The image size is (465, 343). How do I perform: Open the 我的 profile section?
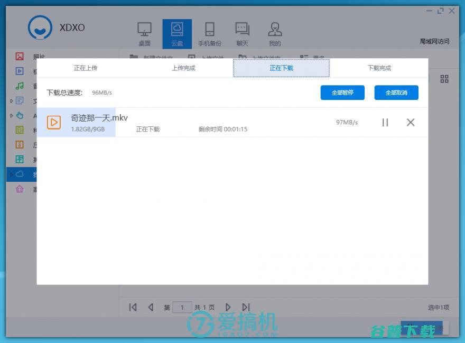(x=275, y=34)
